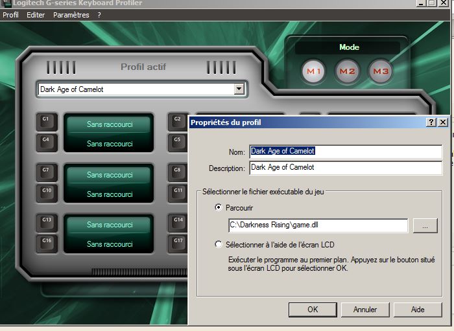
Task: Click the executable path field
Action: tap(318, 225)
